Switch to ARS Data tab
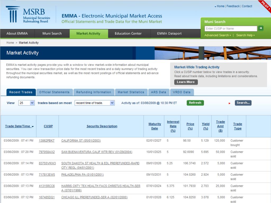The width and height of the screenshot is (271, 203). [159, 92]
